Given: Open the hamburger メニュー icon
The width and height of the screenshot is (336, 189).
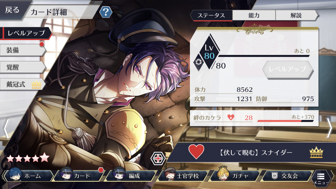Looking at the screenshot, I should coord(321,178).
